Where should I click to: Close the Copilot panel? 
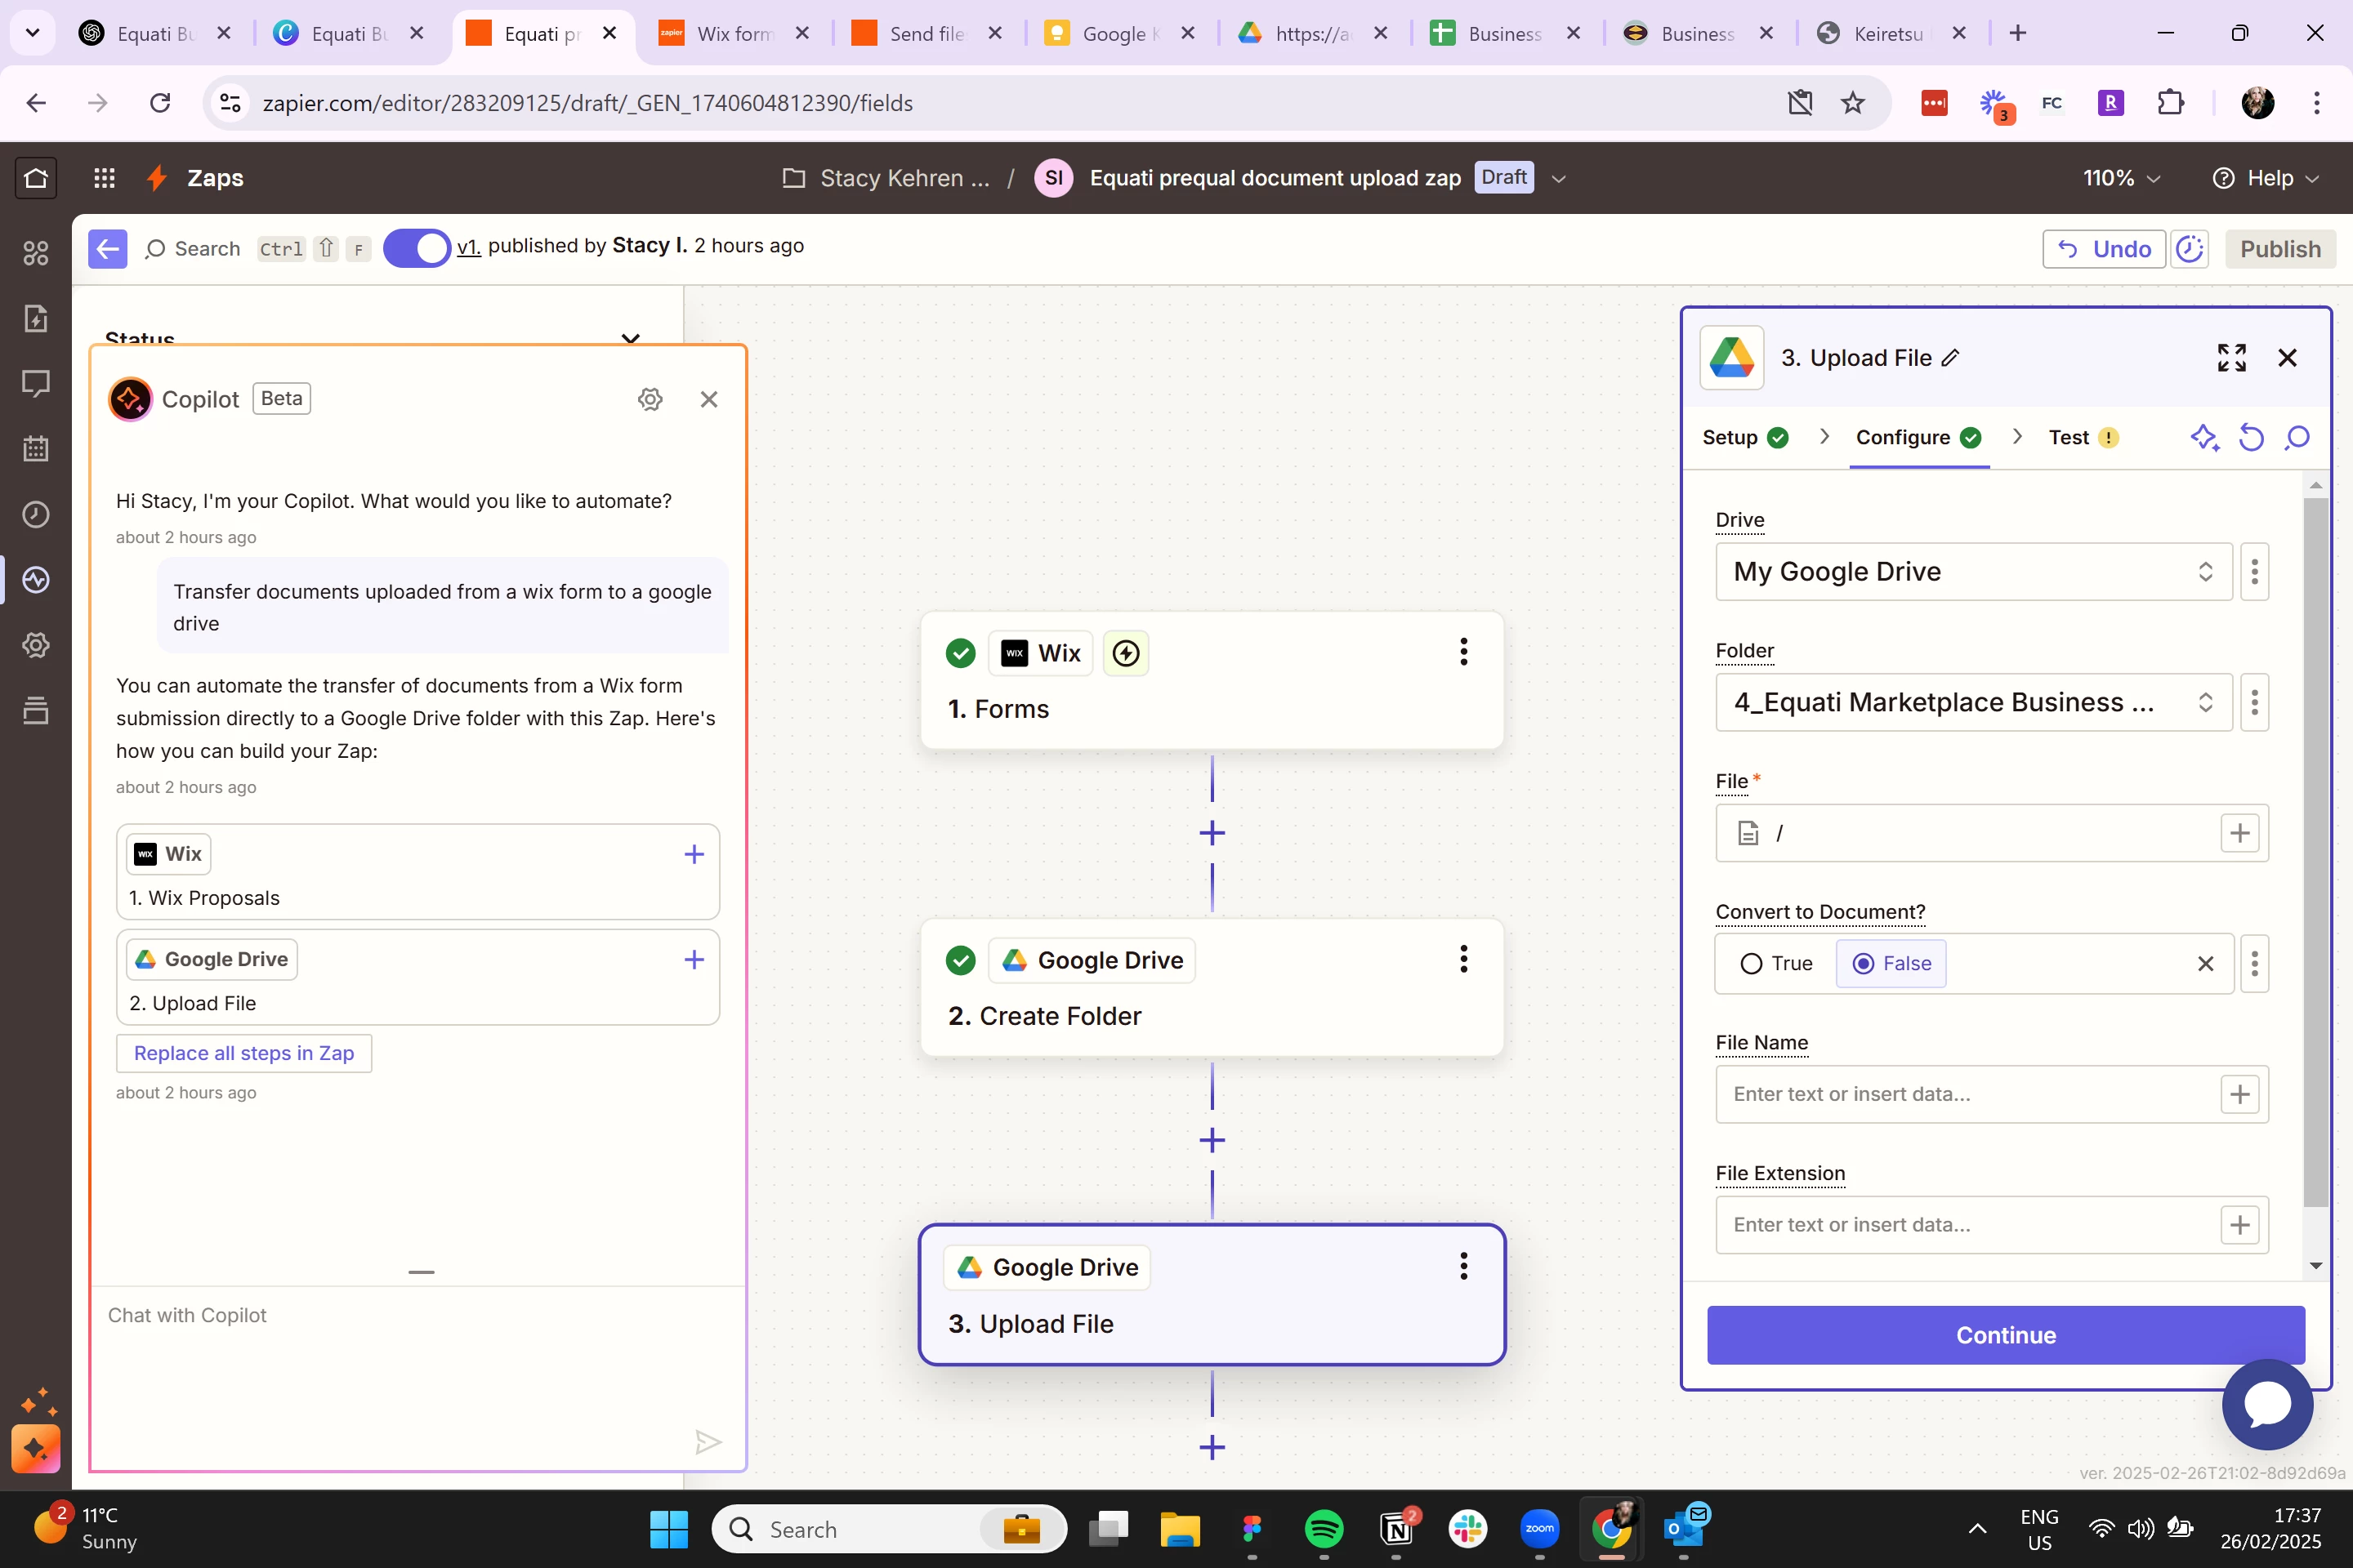[x=709, y=399]
